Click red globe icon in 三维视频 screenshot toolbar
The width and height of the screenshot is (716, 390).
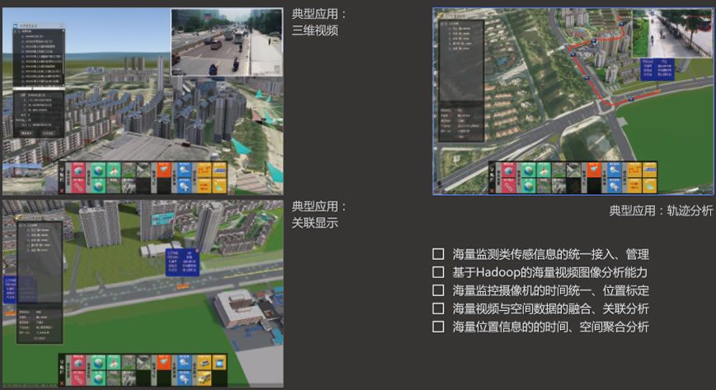click(78, 171)
